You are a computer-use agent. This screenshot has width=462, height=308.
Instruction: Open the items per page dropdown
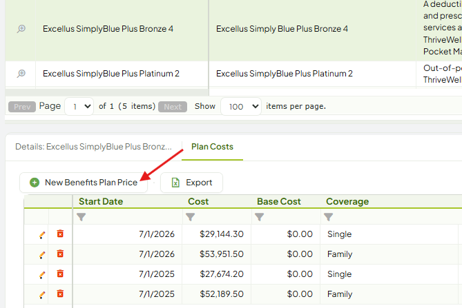241,106
